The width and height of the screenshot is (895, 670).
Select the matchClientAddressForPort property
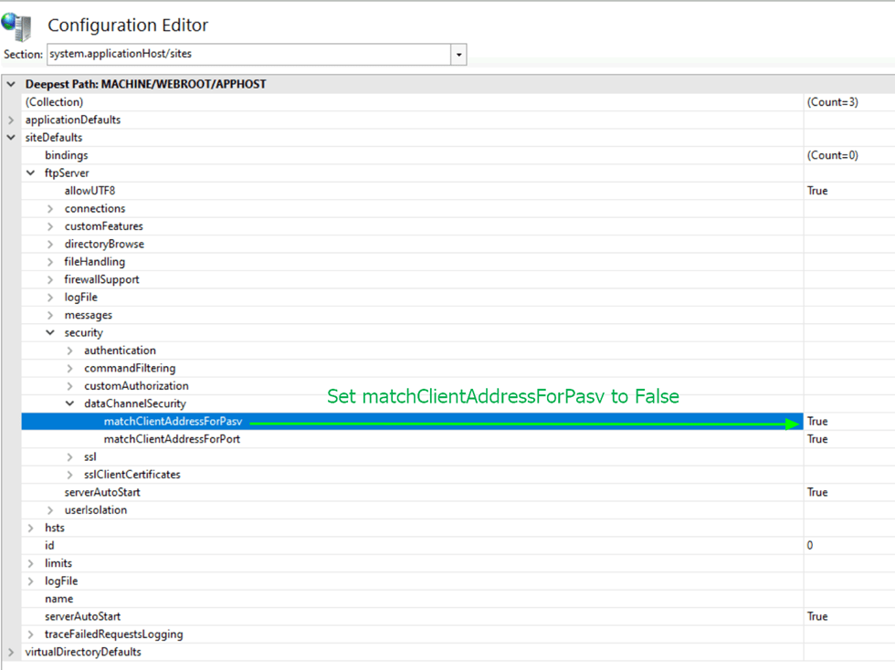pyautogui.click(x=172, y=439)
